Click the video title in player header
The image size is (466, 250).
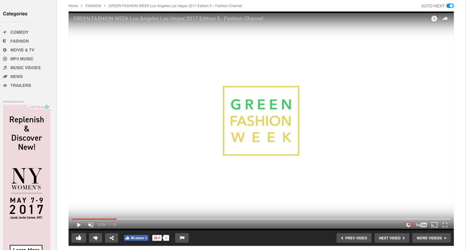(x=168, y=19)
